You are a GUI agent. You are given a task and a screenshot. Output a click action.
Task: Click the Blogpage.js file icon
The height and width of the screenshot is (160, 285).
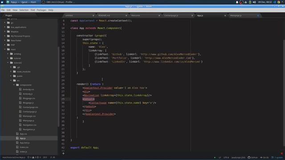[x=20, y=103]
